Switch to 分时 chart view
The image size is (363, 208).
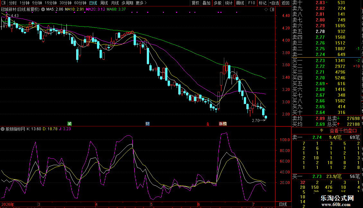coord(13,3)
